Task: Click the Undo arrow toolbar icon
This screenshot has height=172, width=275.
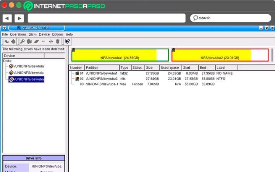Action: [x=6, y=41]
